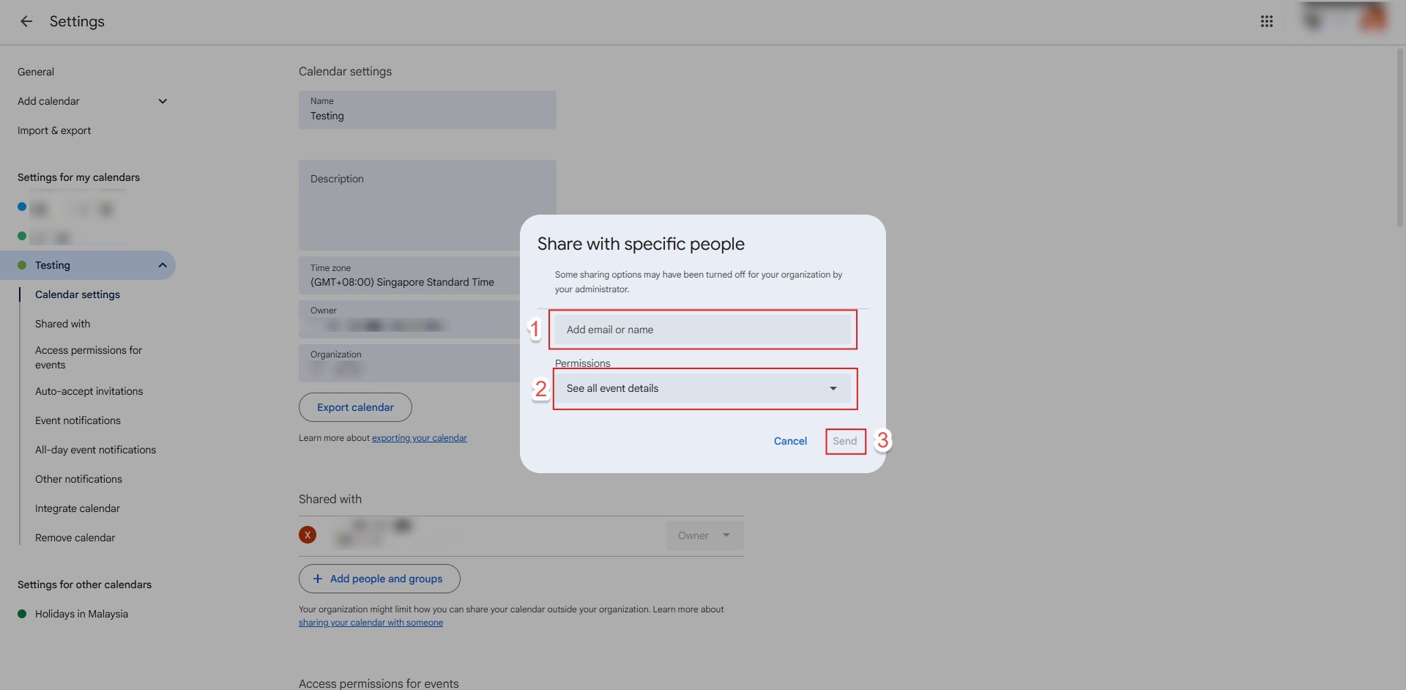Screen dimensions: 1406x690
Task: Click the Add email or name field
Action: click(703, 330)
